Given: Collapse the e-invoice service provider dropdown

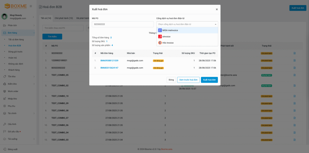Looking at the screenshot, I should [x=215, y=24].
